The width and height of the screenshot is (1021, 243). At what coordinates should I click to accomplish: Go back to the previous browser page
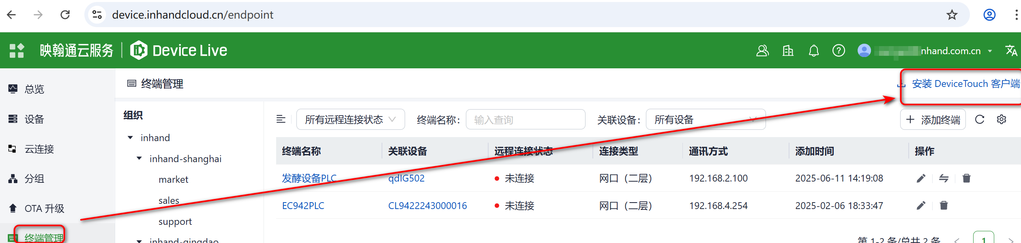pos(11,15)
